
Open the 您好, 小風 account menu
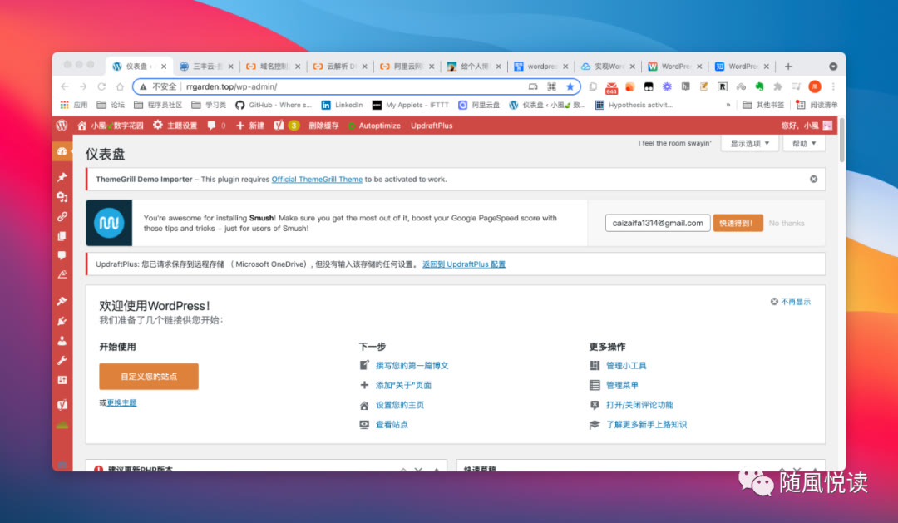coord(807,126)
